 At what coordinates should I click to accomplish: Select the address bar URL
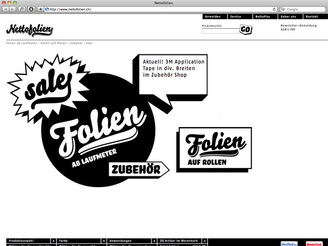[x=70, y=9]
